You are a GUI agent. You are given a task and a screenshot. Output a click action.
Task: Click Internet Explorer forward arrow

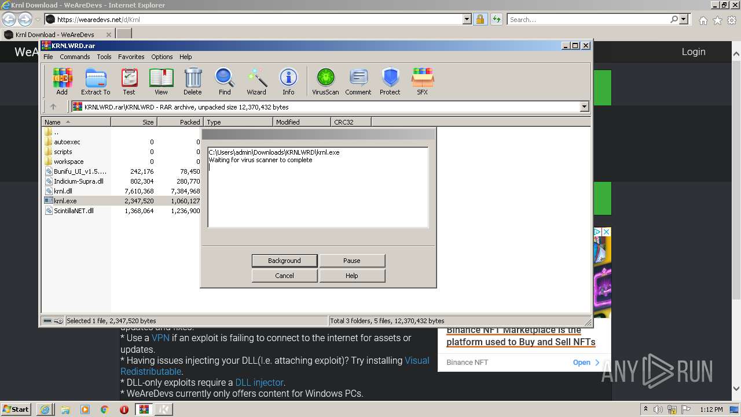point(25,19)
